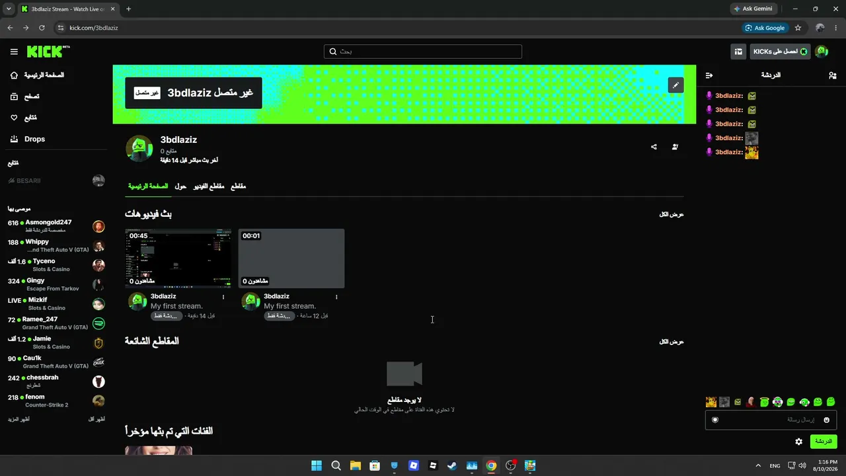The height and width of the screenshot is (476, 846).
Task: Click the ENG language indicator
Action: 775,465
